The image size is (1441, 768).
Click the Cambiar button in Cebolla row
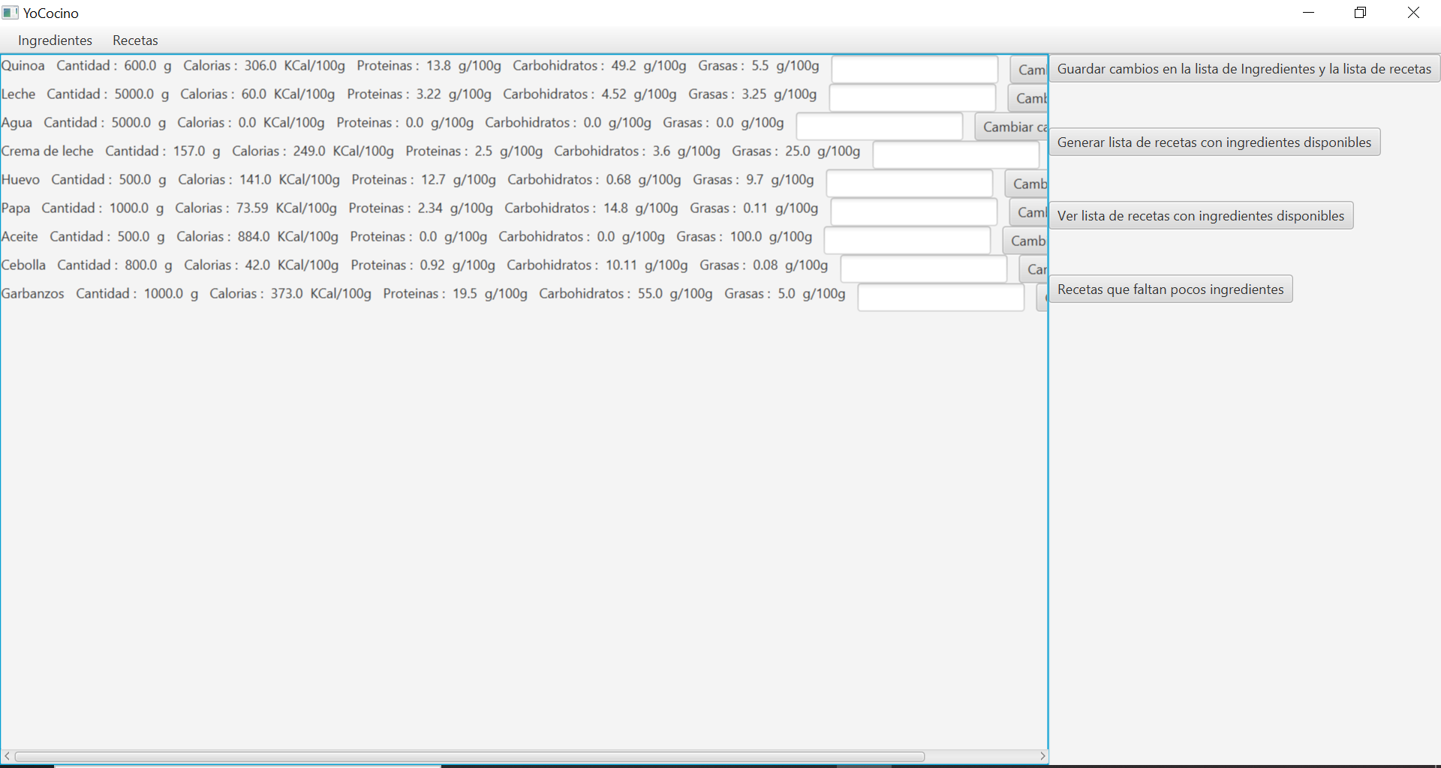click(1033, 269)
